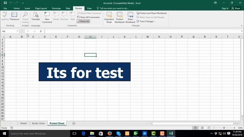Click the Ribbon Display Options icon
The image size is (244, 137).
tap(215, 3)
